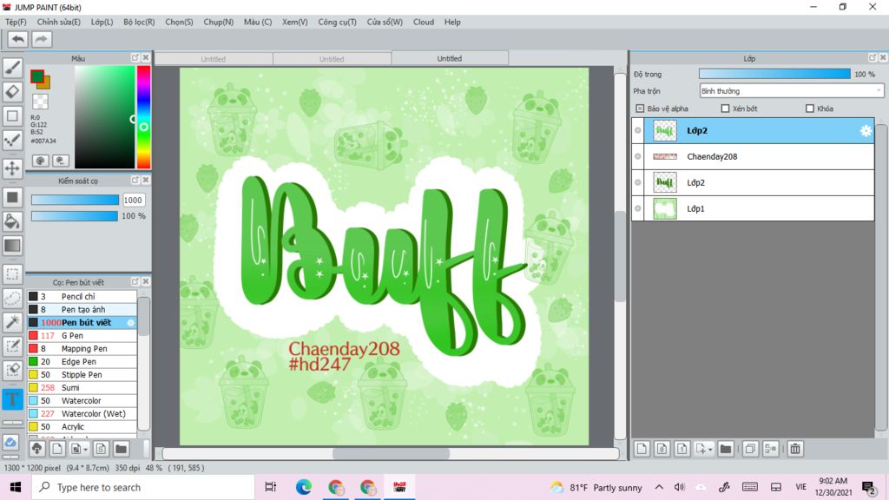
Task: Activate the Text tool
Action: tap(12, 399)
